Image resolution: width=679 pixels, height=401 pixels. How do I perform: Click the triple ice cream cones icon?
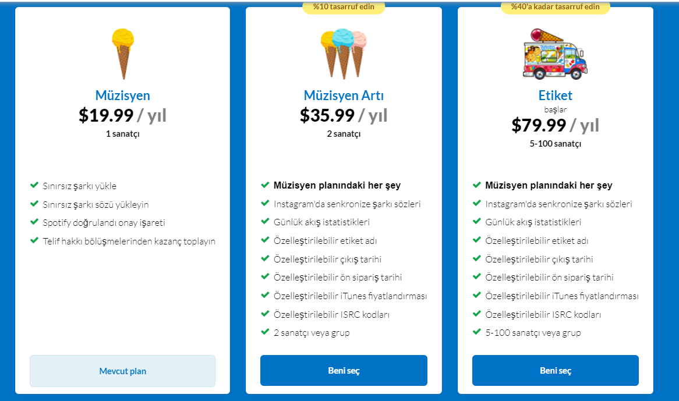click(x=344, y=54)
